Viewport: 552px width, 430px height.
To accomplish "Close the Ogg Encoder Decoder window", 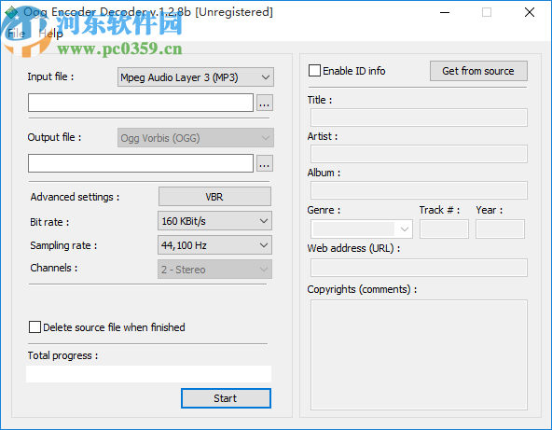I will 529,12.
